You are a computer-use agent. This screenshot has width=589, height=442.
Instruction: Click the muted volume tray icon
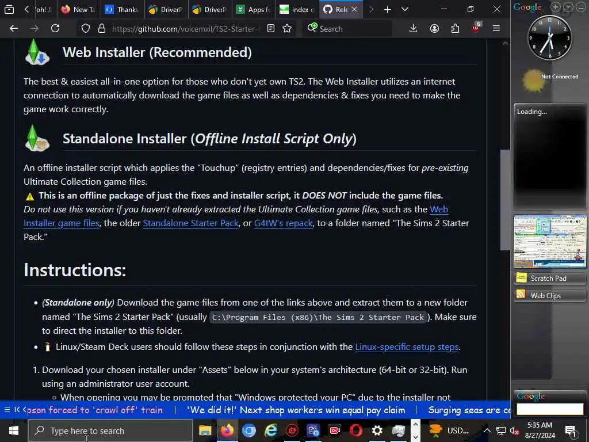(x=515, y=430)
